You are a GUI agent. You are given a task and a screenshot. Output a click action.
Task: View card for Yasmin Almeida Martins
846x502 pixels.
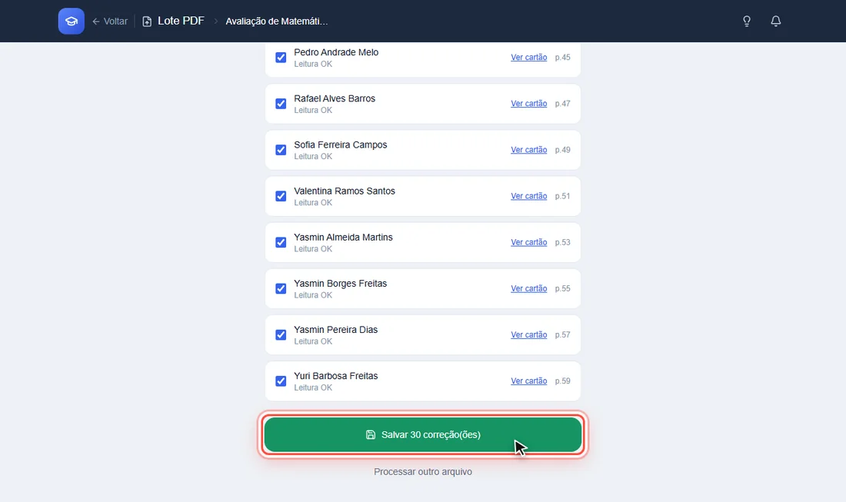pos(529,242)
